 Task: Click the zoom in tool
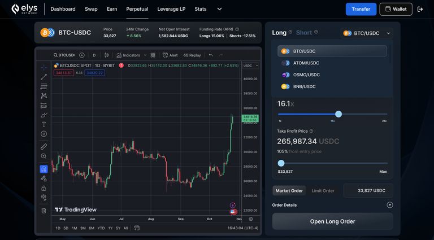click(44, 156)
